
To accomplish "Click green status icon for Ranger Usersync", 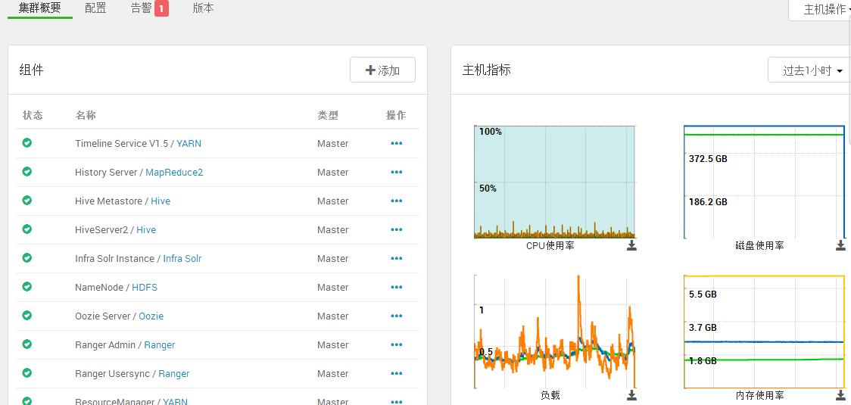I will pos(26,373).
